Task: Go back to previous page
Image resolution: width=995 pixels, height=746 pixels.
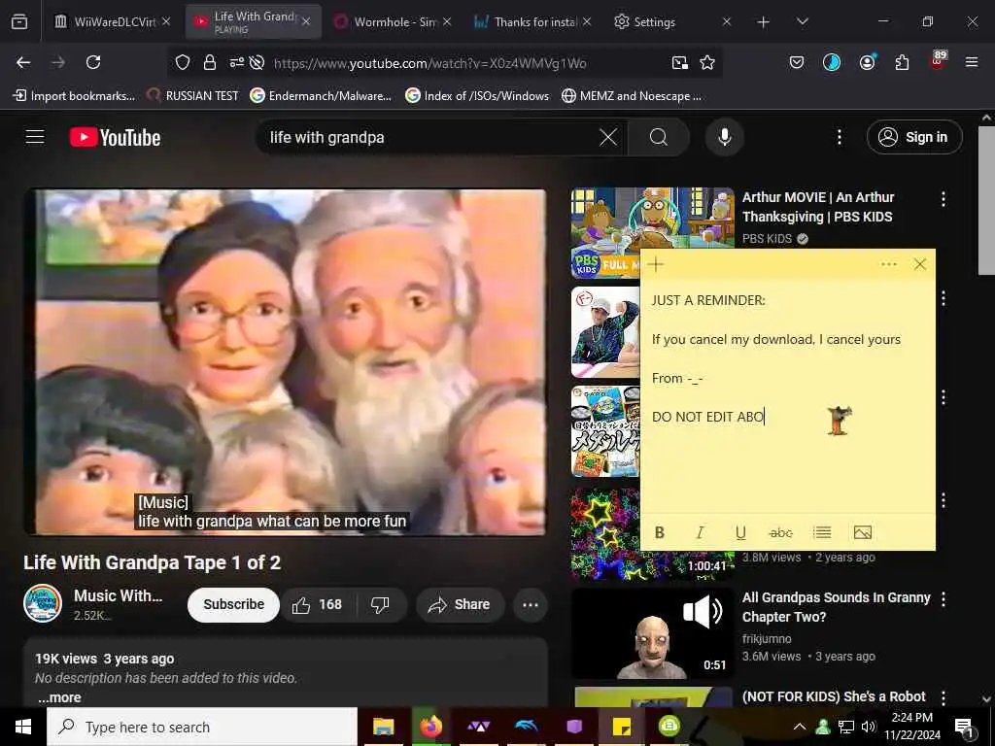Action: (23, 62)
